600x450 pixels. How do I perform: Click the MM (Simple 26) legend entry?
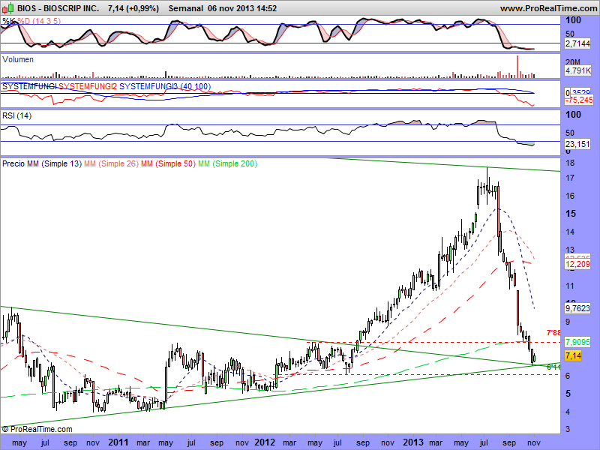111,163
